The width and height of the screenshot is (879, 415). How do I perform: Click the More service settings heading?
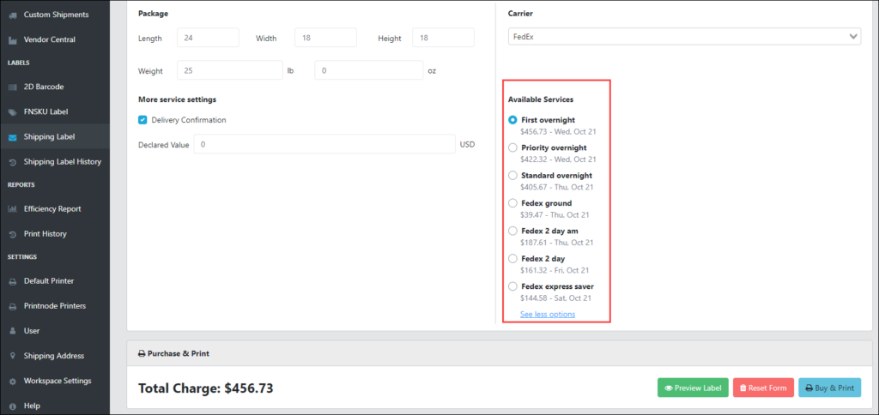click(x=177, y=99)
